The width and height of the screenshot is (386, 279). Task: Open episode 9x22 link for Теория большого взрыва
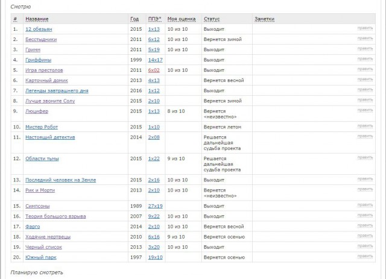[154, 216]
